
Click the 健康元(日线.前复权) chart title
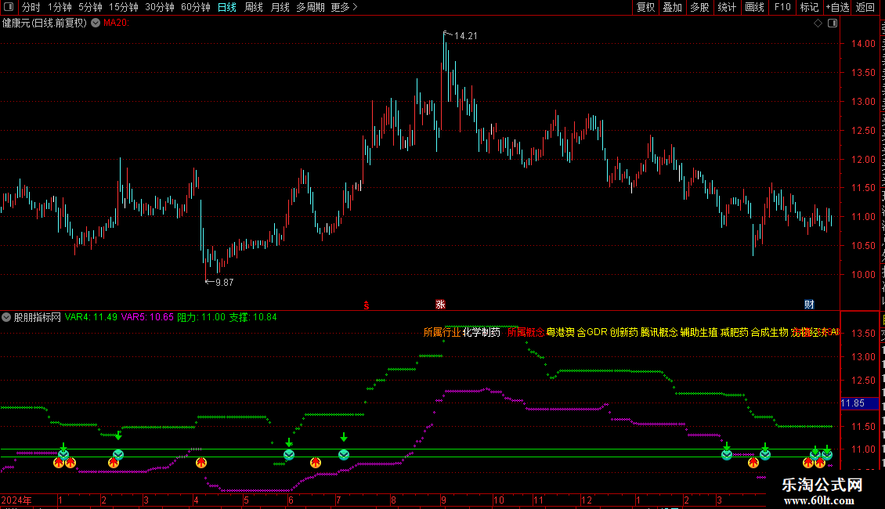[45, 23]
